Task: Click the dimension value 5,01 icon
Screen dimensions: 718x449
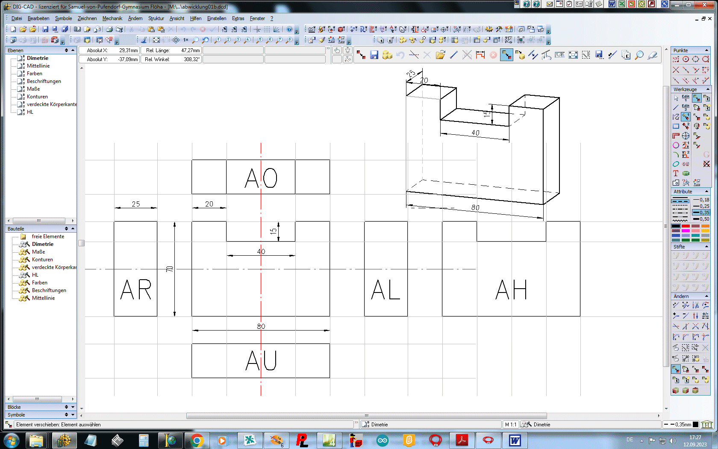Action: click(x=560, y=55)
